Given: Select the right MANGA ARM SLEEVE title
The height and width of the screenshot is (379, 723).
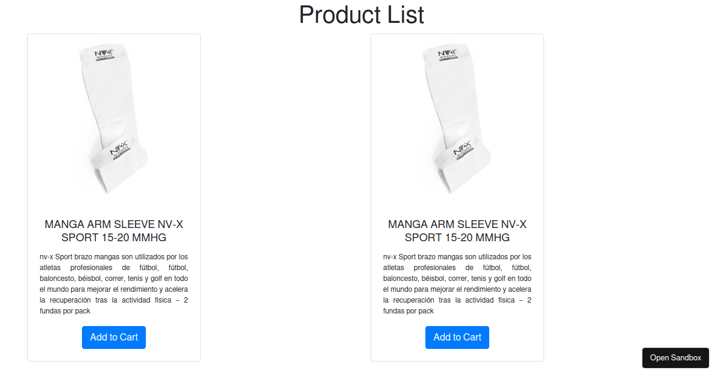Looking at the screenshot, I should 457,230.
